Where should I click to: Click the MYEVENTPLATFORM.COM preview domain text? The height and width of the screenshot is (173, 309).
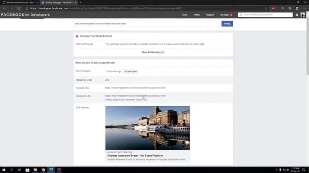click(x=120, y=152)
